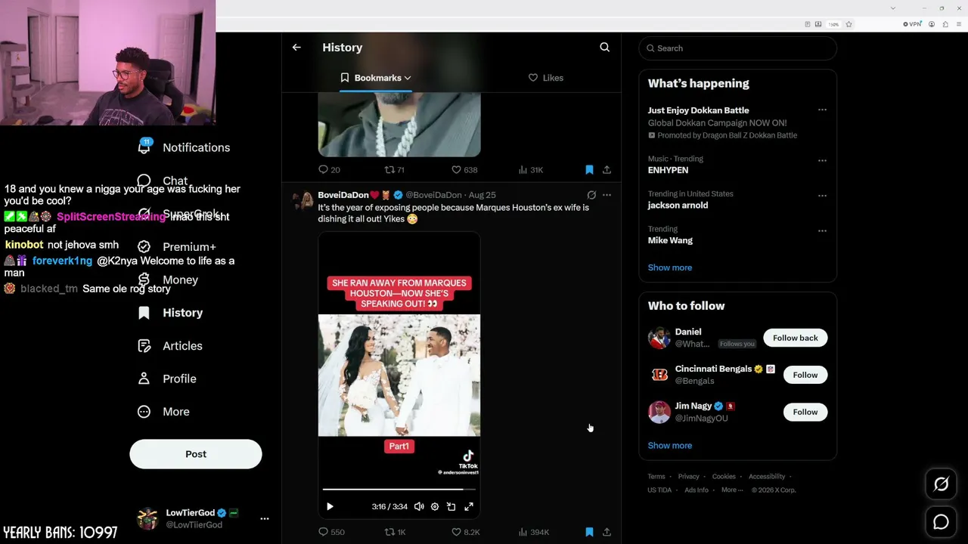Open options for jackson arnold trend

pyautogui.click(x=822, y=195)
